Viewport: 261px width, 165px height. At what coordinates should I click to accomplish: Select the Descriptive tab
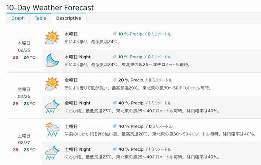coord(69,18)
